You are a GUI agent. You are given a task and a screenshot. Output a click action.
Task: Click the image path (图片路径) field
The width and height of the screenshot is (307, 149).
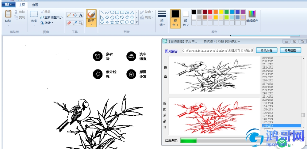[218, 51]
